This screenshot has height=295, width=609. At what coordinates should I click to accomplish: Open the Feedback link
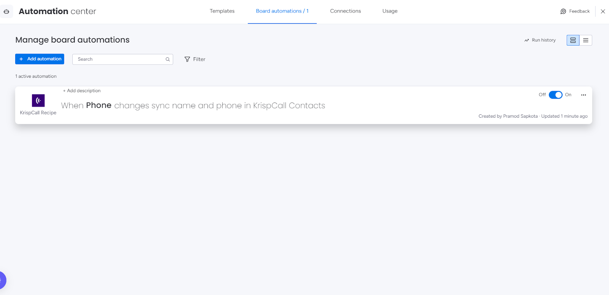point(575,11)
